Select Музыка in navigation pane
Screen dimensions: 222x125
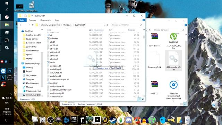28,87
